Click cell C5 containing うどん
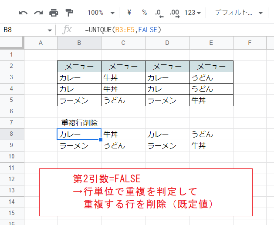The image size is (274, 225). [123, 101]
